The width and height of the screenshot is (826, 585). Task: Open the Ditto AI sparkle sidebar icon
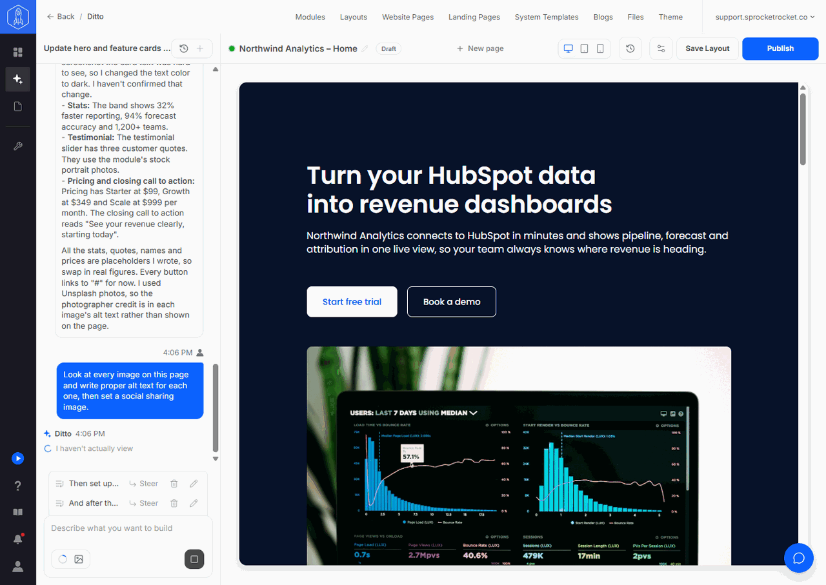click(17, 79)
